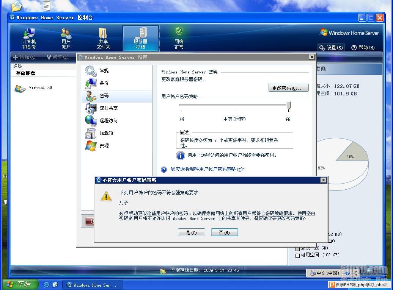Select the Virtual HD drive icon
This screenshot has width=393, height=290.
pos(20,89)
